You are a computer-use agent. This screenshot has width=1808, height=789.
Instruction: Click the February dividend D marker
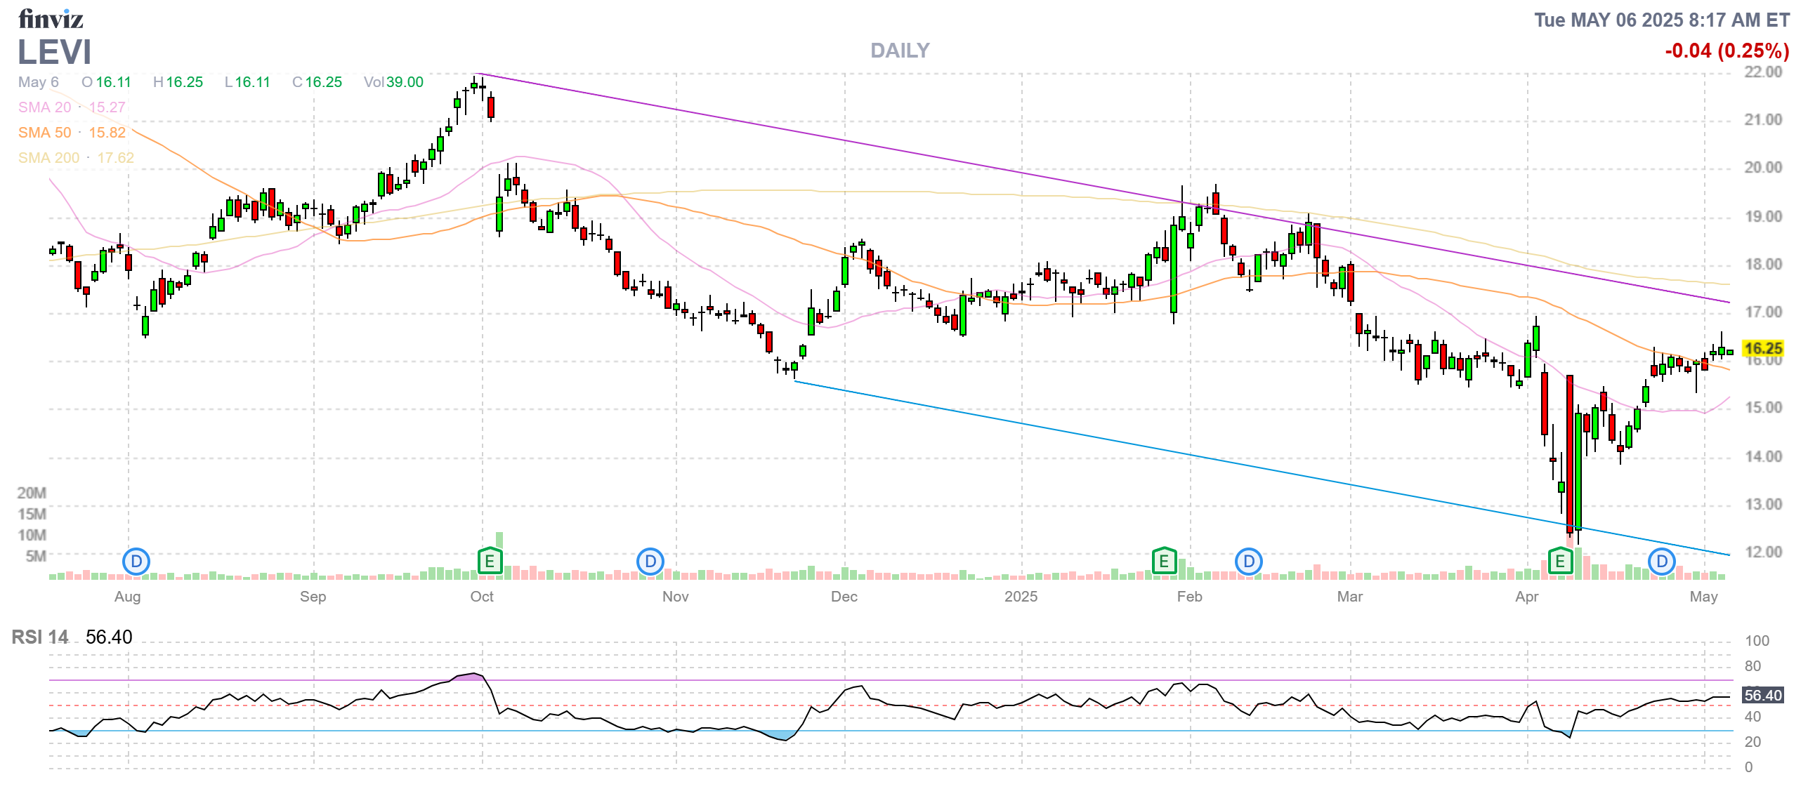coord(1249,561)
